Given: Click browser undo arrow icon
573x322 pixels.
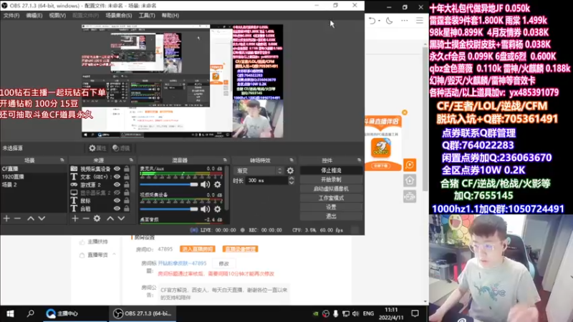Looking at the screenshot, I should coord(372,21).
